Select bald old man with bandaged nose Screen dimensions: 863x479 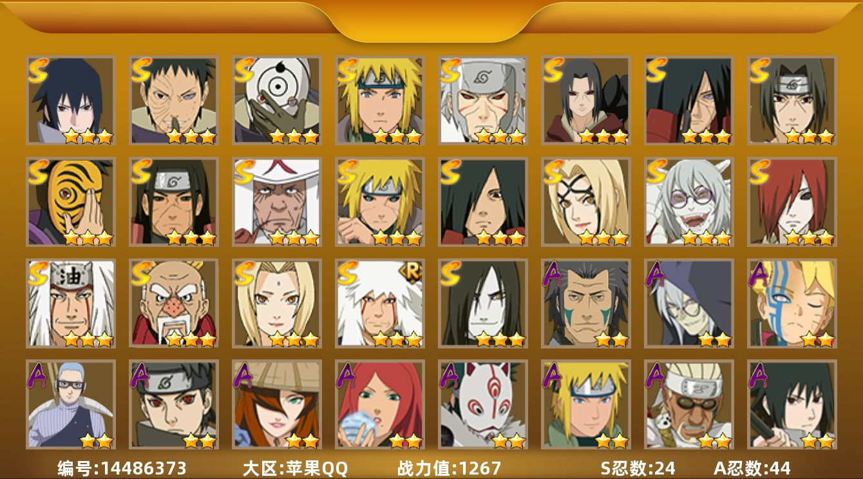click(x=173, y=303)
